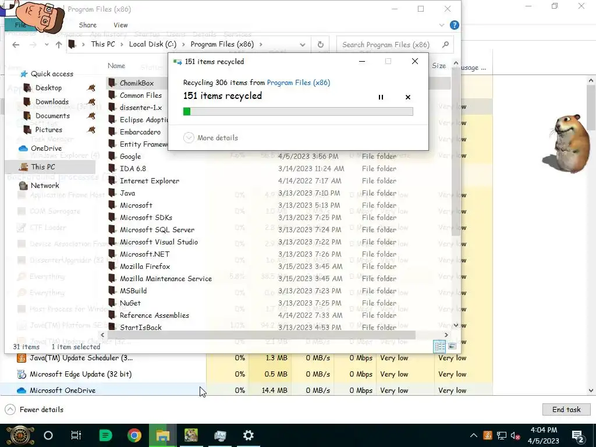Click End task in Task Manager
This screenshot has height=447, width=596.
pyautogui.click(x=566, y=409)
